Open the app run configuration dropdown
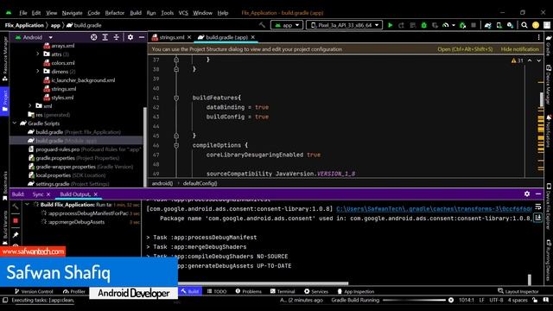The width and height of the screenshot is (553, 311). click(x=287, y=25)
